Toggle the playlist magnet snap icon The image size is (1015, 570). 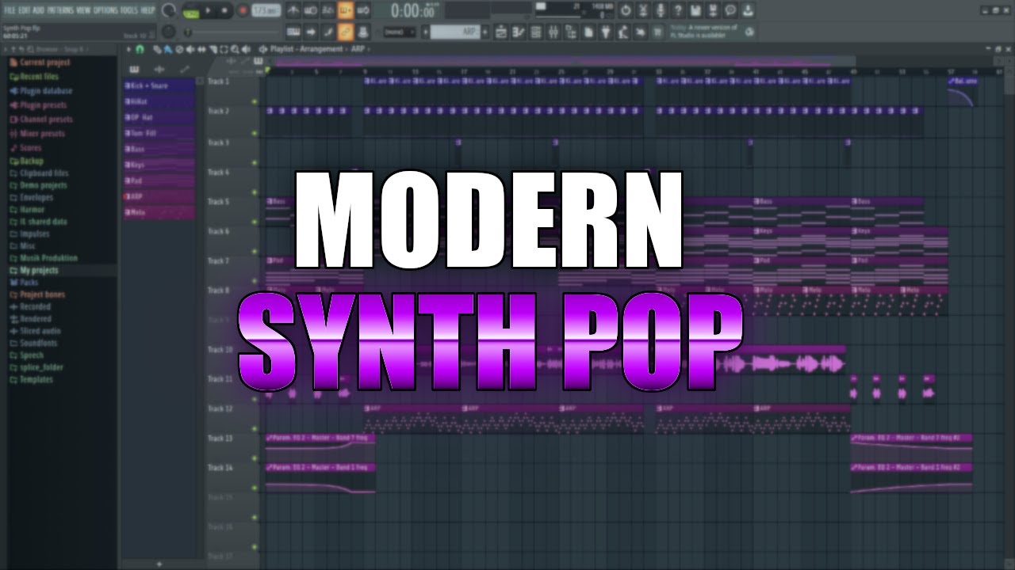[140, 49]
